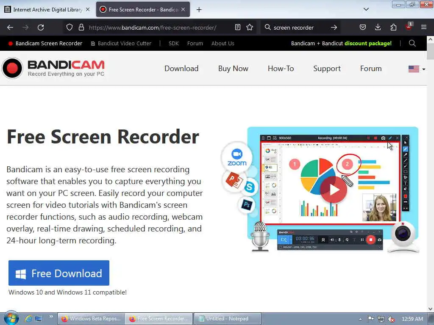The height and width of the screenshot is (325, 434).
Task: Bookmark this page with the star icon
Action: pos(250,28)
